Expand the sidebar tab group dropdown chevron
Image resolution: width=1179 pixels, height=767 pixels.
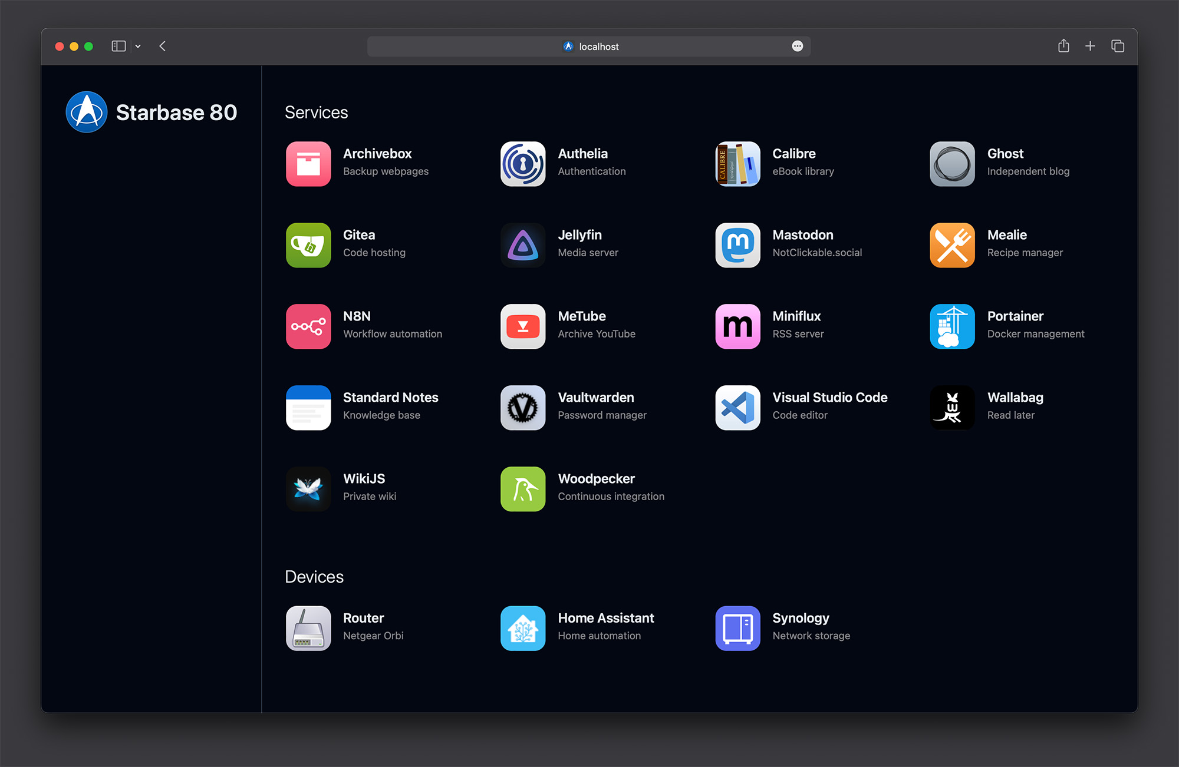(138, 46)
